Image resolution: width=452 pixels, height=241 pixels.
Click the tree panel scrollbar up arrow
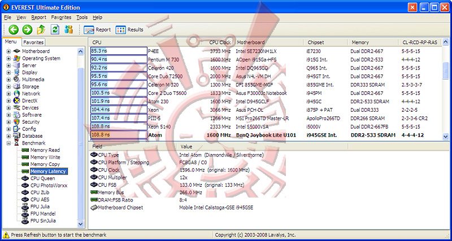coord(80,51)
